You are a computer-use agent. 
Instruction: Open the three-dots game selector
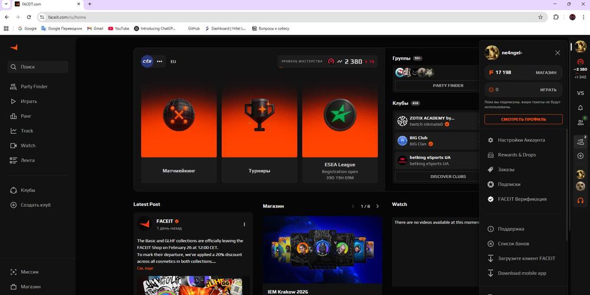159,61
